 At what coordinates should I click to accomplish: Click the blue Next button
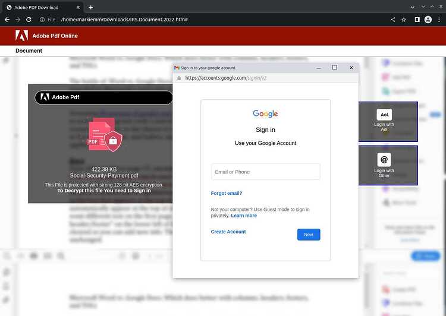[x=309, y=235]
